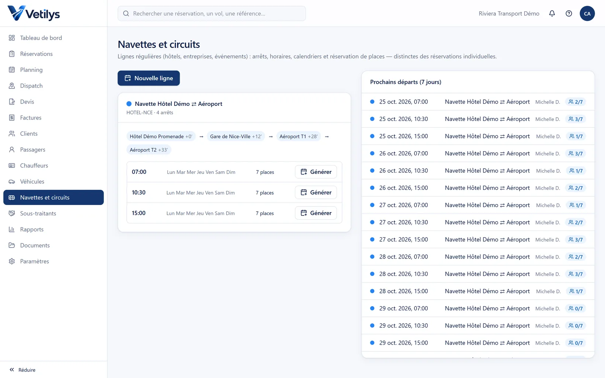Screen dimensions: 605x378
Task: Select Sous-traitants in the navigation
Action: [x=53, y=214]
